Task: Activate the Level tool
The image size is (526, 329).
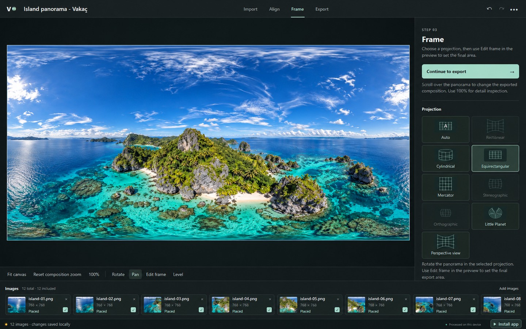Action: [x=178, y=274]
